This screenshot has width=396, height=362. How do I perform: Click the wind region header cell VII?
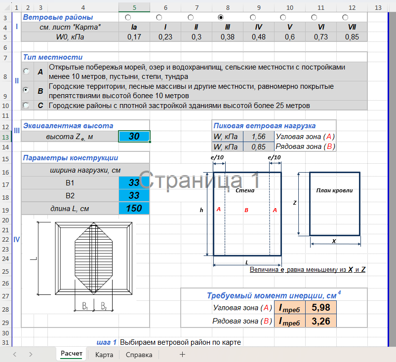(x=352, y=27)
